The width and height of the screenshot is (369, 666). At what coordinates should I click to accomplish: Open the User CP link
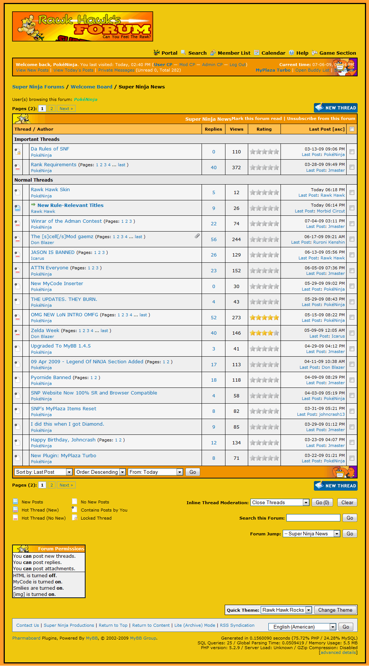click(164, 65)
